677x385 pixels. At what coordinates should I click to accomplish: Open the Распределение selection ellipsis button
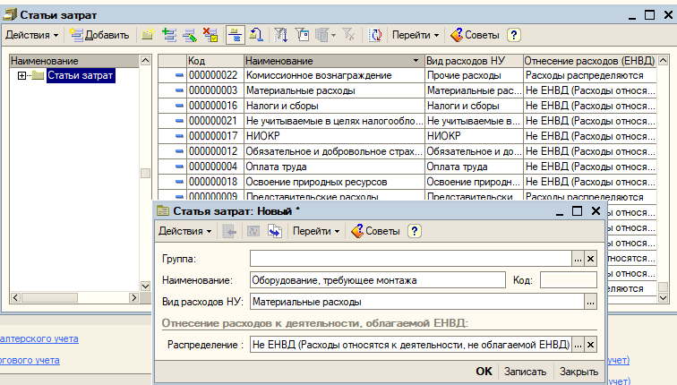578,345
